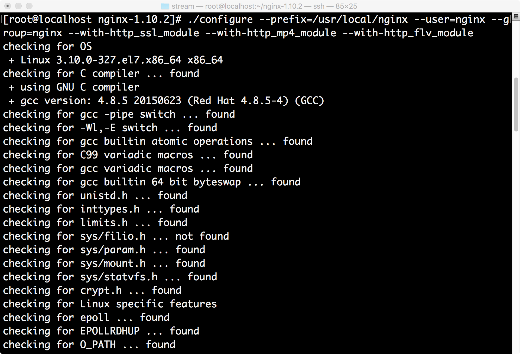Click the 'gcc builtin atomic operations' line
The width and height of the screenshot is (520, 354).
(157, 141)
